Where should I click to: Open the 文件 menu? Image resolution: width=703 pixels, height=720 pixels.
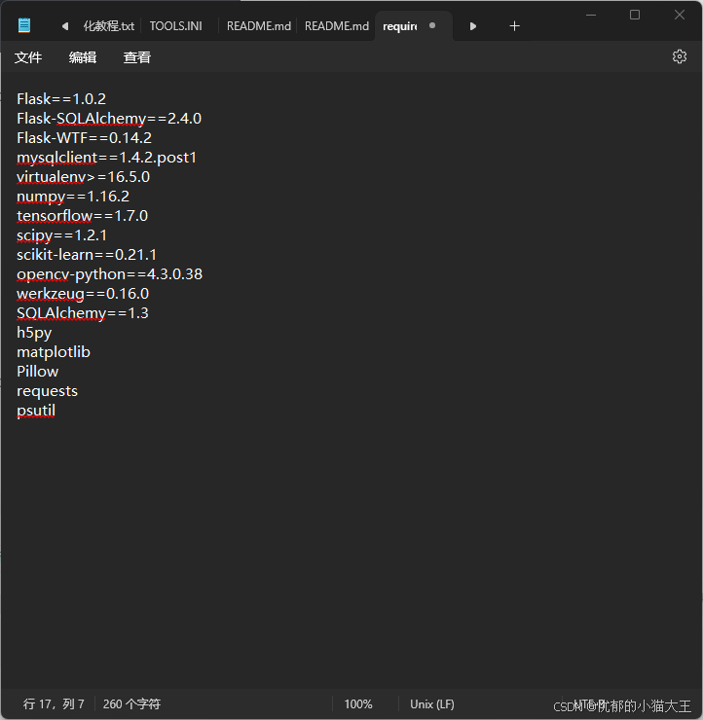point(28,57)
